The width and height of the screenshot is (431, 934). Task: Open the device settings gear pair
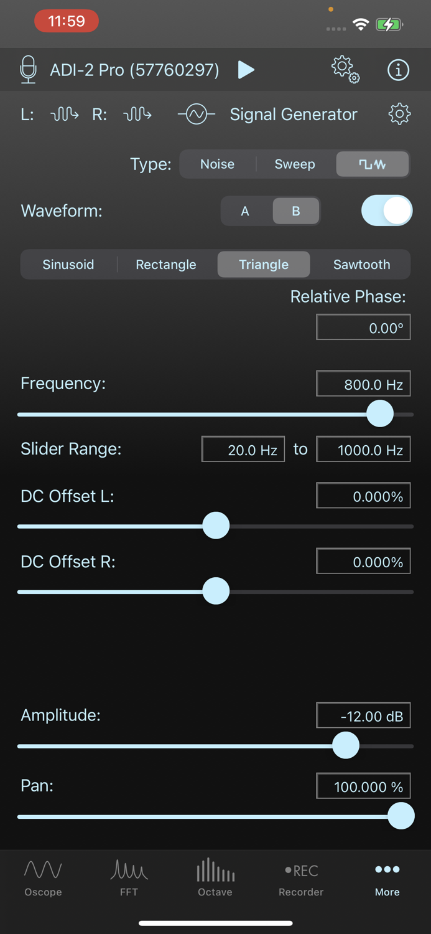click(x=345, y=70)
